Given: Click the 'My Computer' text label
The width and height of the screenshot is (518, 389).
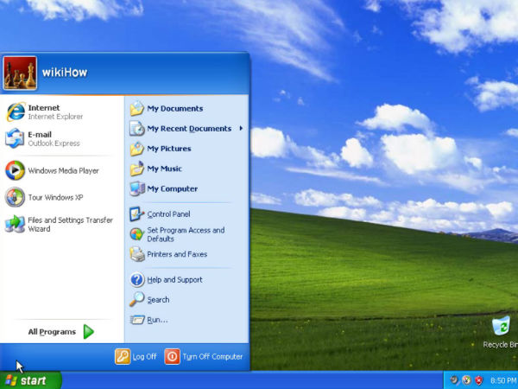Looking at the screenshot, I should 172,188.
